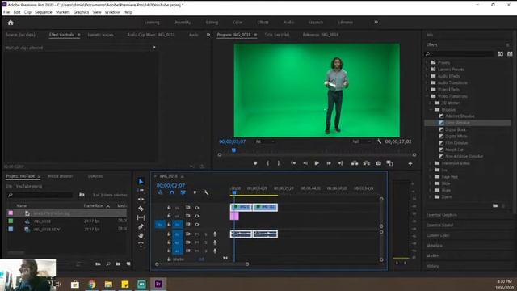Play the sequence in Program monitor
This screenshot has height=291, width=517.
[x=317, y=163]
